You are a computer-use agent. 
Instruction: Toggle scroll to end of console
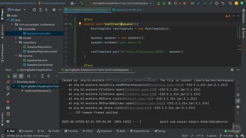238,101
